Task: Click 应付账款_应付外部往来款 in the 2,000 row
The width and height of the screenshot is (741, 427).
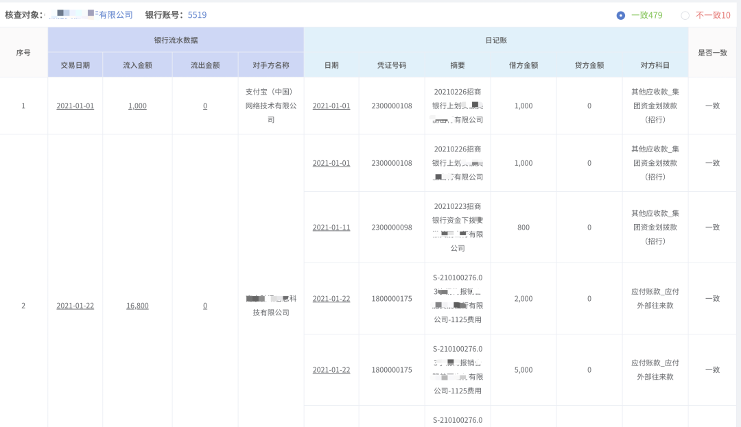Action: (x=655, y=299)
